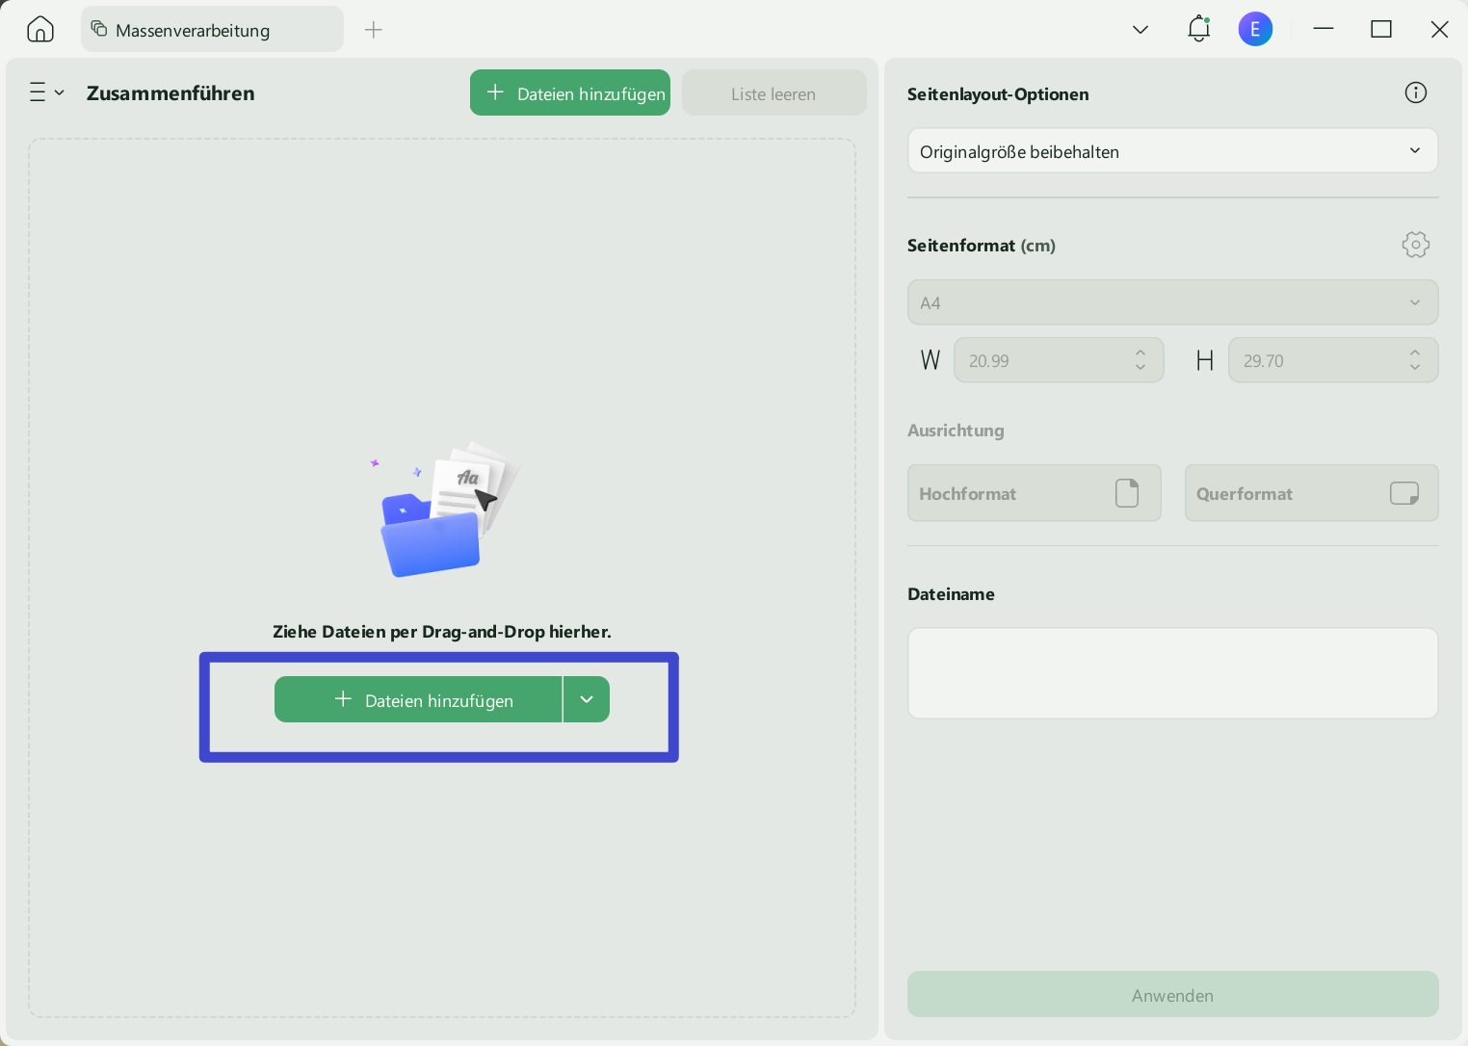View info about Seitenlayout-Optionen
The height and width of the screenshot is (1046, 1468).
tap(1415, 92)
